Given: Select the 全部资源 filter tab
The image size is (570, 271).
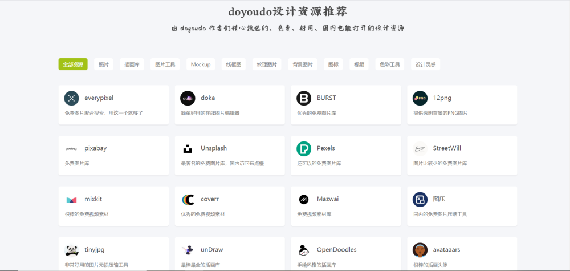Looking at the screenshot, I should tap(73, 64).
